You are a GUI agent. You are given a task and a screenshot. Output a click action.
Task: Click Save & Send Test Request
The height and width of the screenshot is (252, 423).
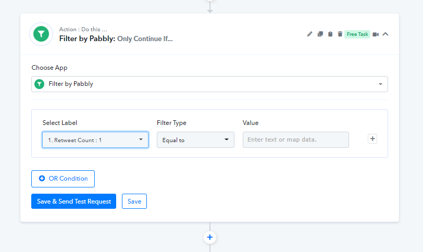click(x=73, y=201)
